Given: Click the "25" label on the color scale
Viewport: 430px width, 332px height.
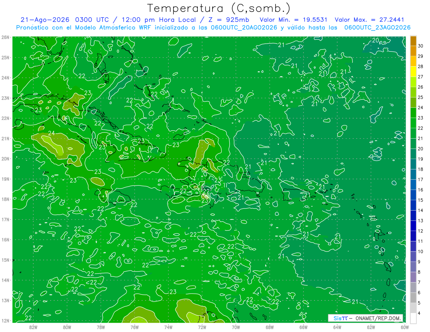Looking at the screenshot, I should tap(420, 97).
